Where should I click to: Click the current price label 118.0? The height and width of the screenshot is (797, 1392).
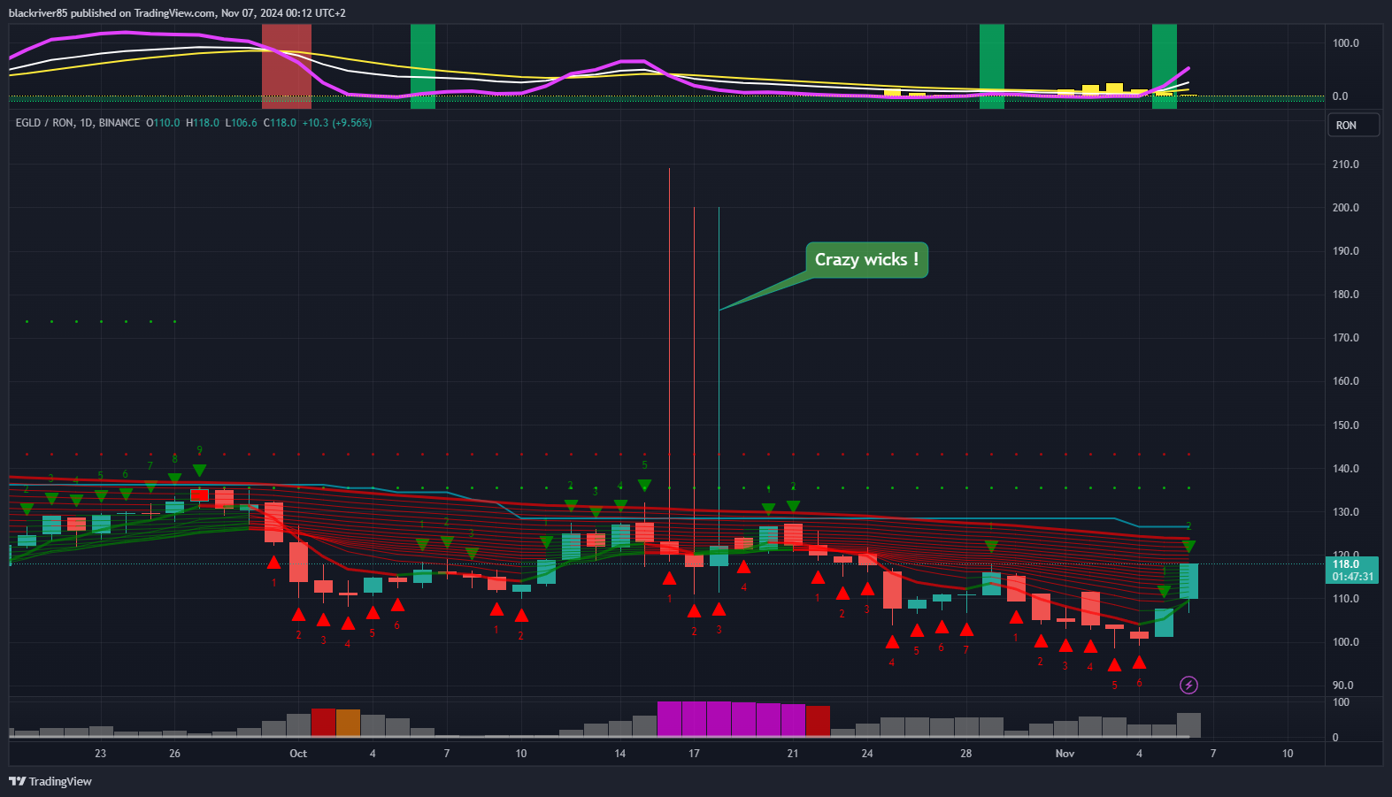point(1346,564)
